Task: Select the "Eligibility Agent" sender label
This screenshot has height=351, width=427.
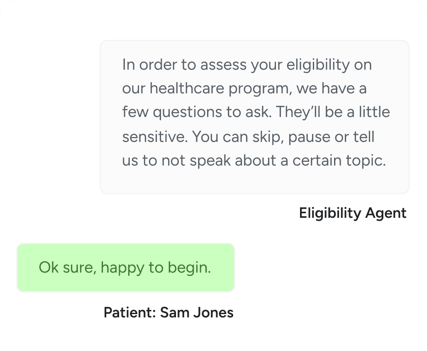Action: tap(352, 213)
